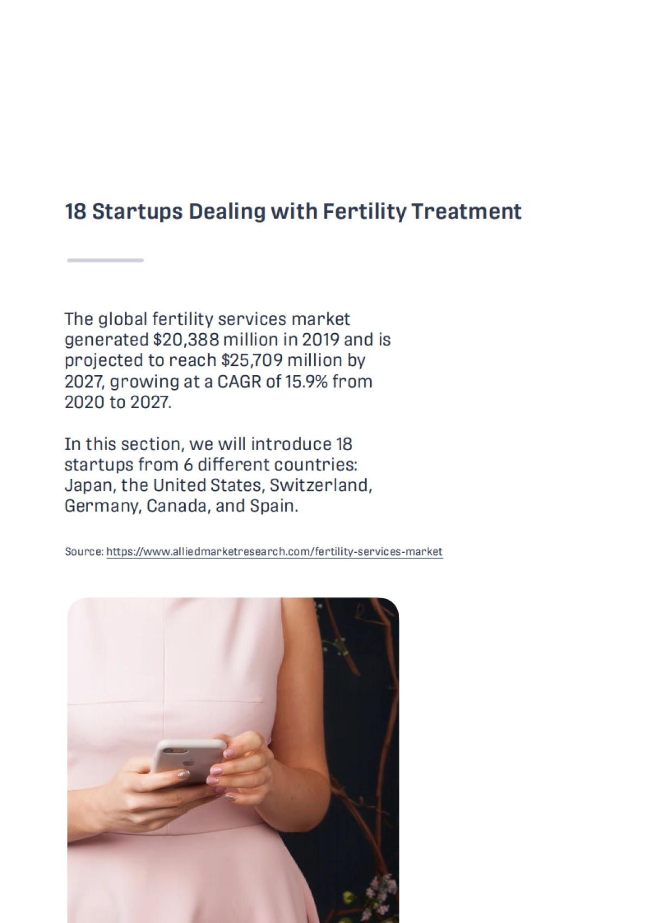
Task: Click the short divider line under the heading
Action: pyautogui.click(x=105, y=260)
